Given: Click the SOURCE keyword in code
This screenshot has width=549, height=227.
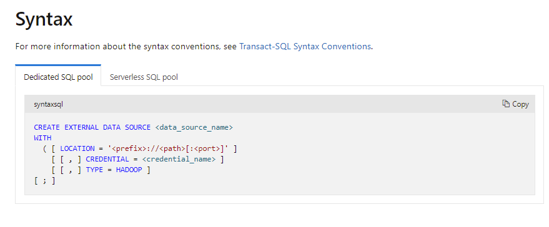Looking at the screenshot, I should pos(137,127).
